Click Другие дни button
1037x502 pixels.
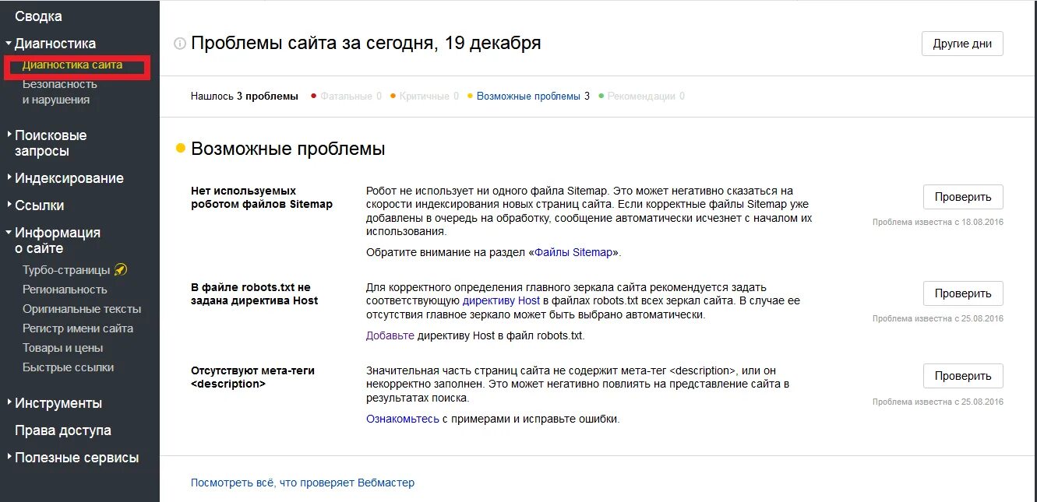962,44
